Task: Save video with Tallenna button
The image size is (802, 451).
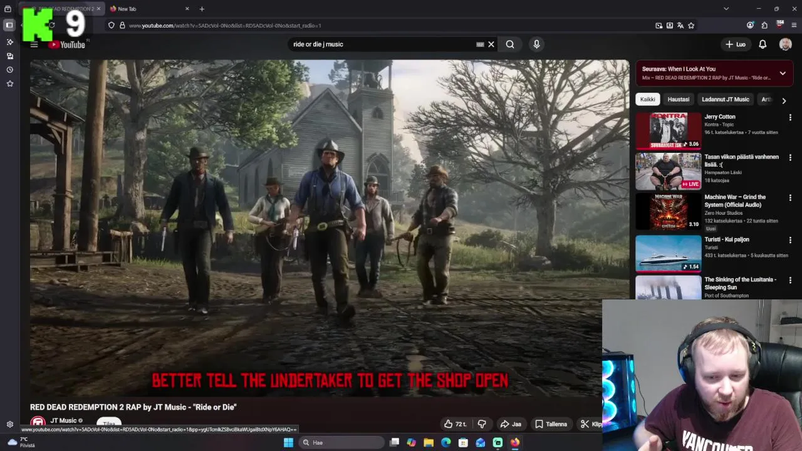Action: [551, 424]
